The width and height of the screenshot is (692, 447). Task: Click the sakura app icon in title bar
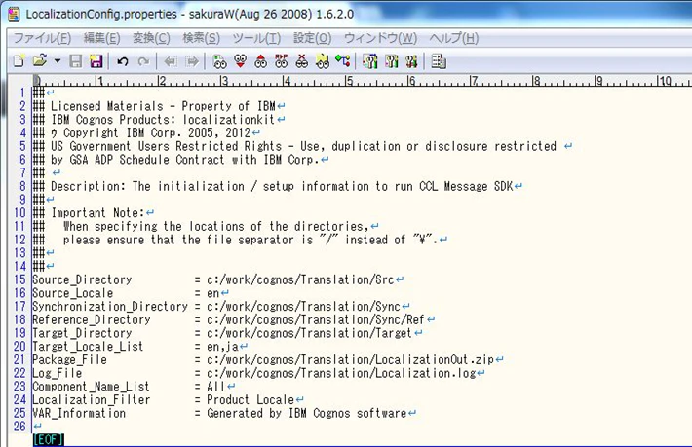(x=14, y=14)
